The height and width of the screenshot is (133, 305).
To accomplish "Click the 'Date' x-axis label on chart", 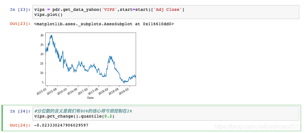I will point(90,98).
